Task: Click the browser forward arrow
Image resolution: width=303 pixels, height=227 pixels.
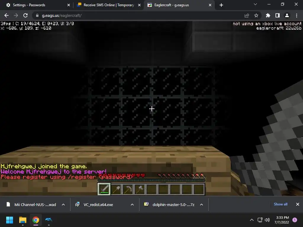Action: tap(16, 15)
